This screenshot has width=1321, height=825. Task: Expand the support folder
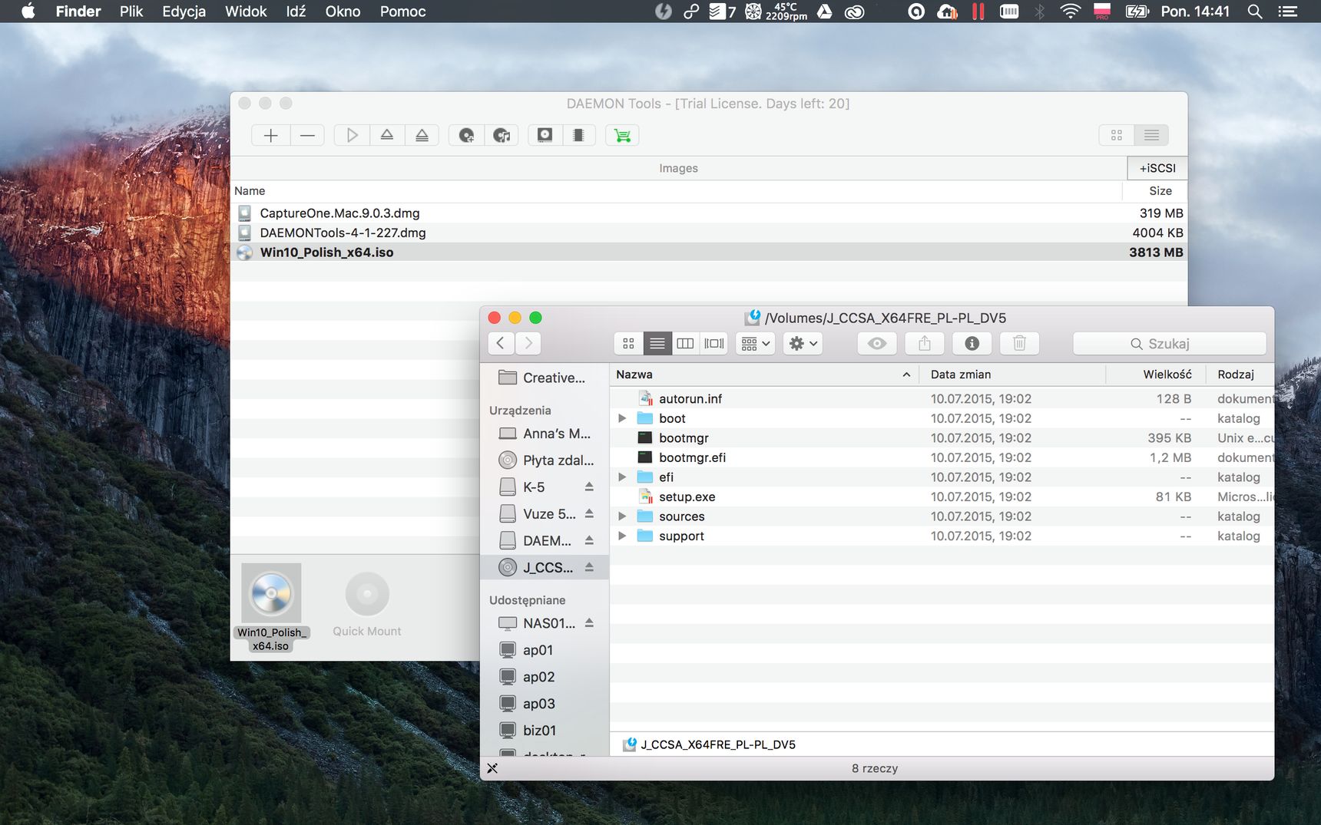point(622,536)
